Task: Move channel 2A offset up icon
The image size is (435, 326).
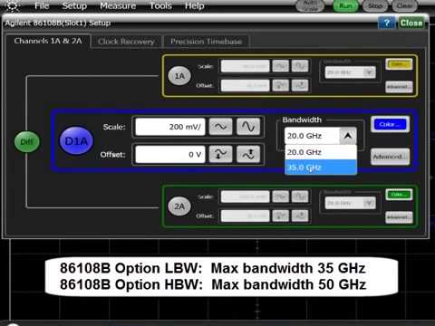Action: [x=300, y=216]
